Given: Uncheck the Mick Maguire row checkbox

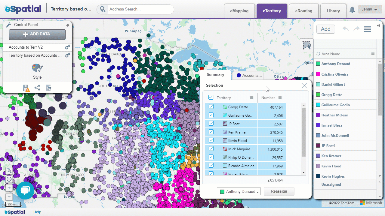Looking at the screenshot, I should 211,149.
